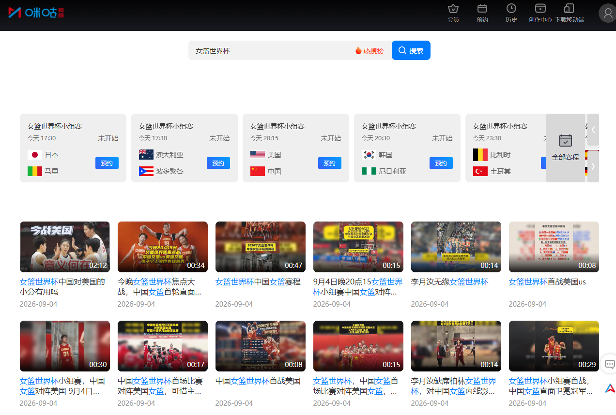This screenshot has height=415, width=616.
Task: Click the Belgium flag icon
Action: (480, 155)
